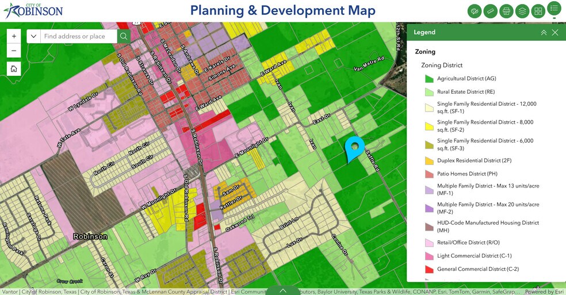
Task: Click the Agricultural District green swatch
Action: [x=429, y=79]
